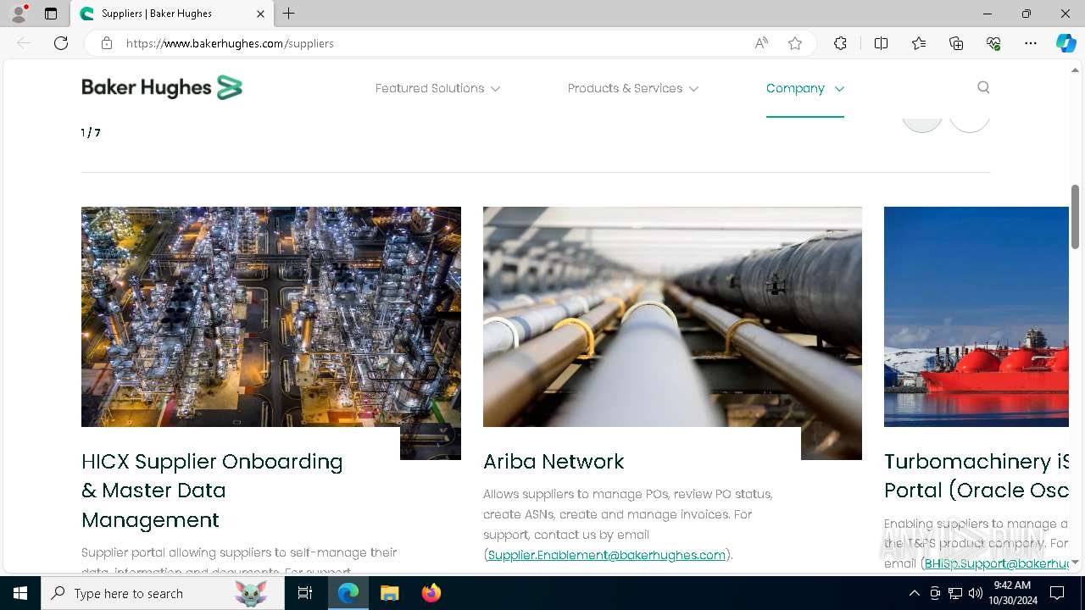Click the scrollbar down arrow

tap(1075, 563)
